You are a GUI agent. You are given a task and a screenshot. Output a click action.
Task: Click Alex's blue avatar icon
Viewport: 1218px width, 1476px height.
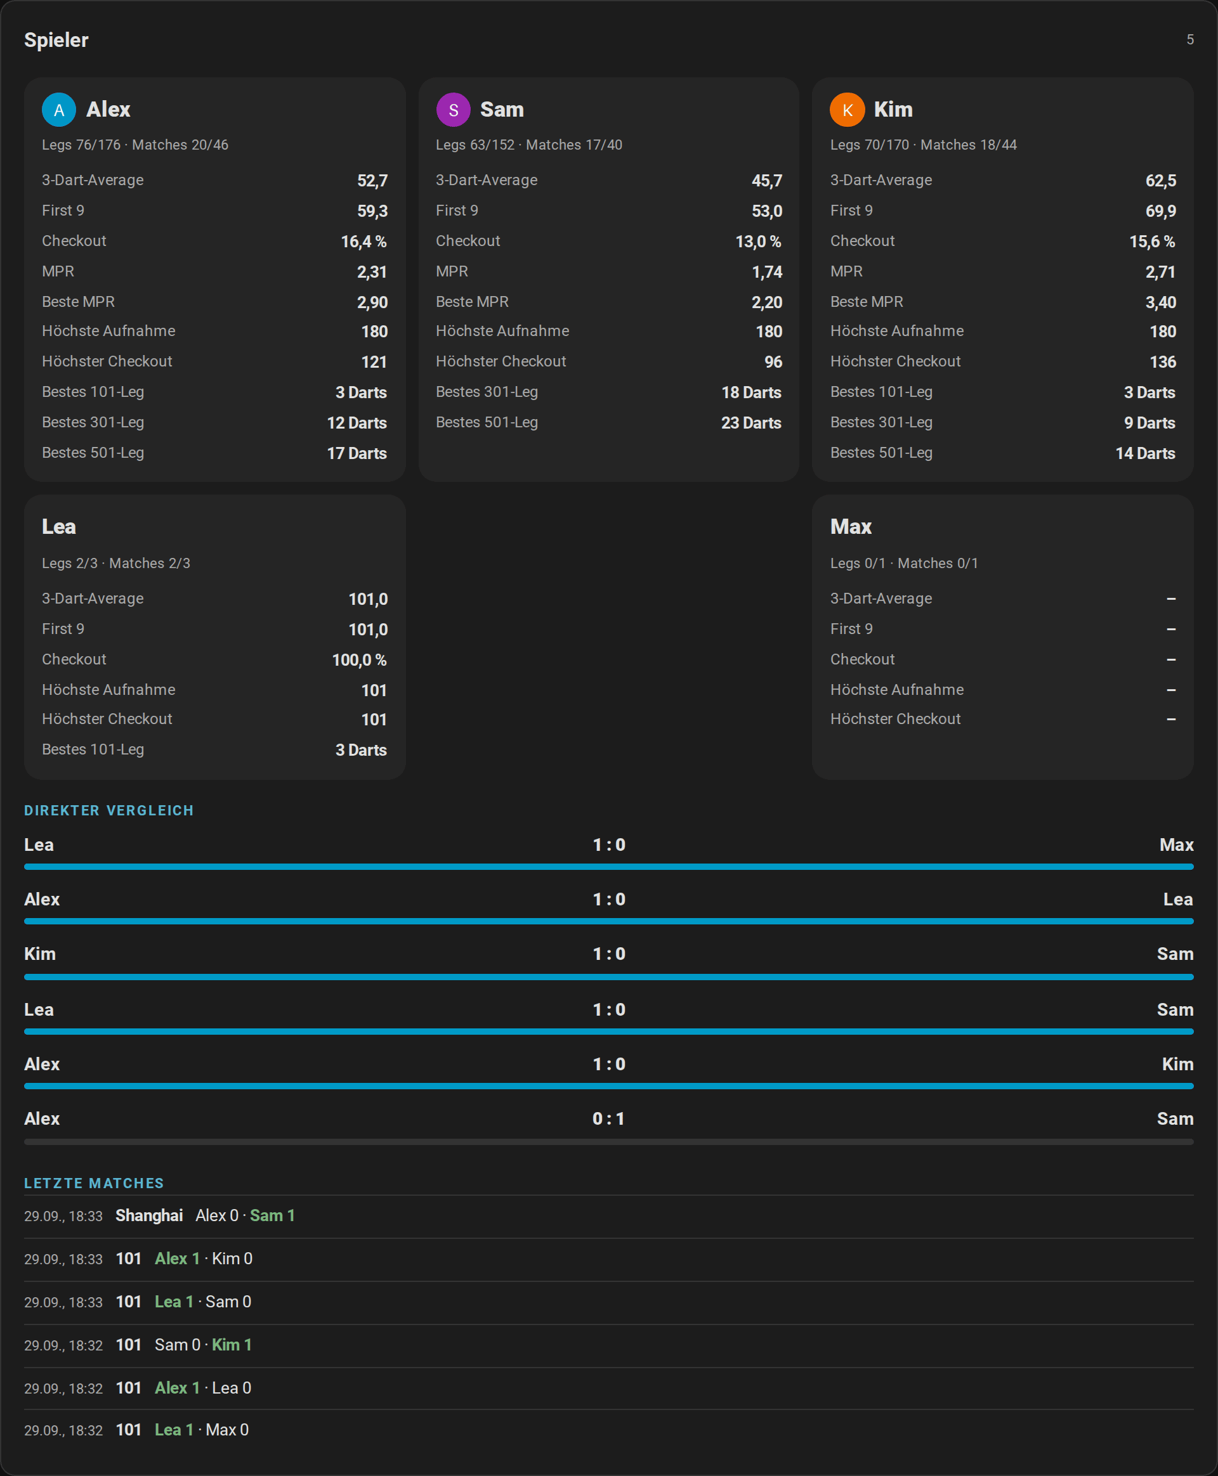(59, 110)
